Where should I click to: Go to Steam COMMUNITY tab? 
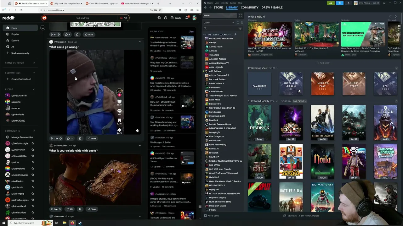pyautogui.click(x=250, y=7)
